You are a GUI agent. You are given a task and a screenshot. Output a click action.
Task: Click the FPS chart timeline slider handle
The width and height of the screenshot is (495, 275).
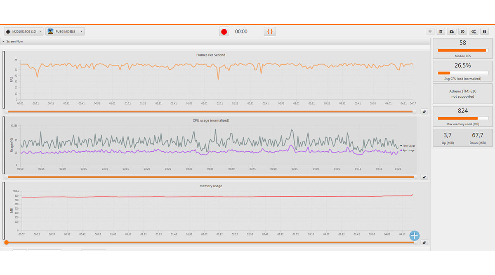pos(414,111)
